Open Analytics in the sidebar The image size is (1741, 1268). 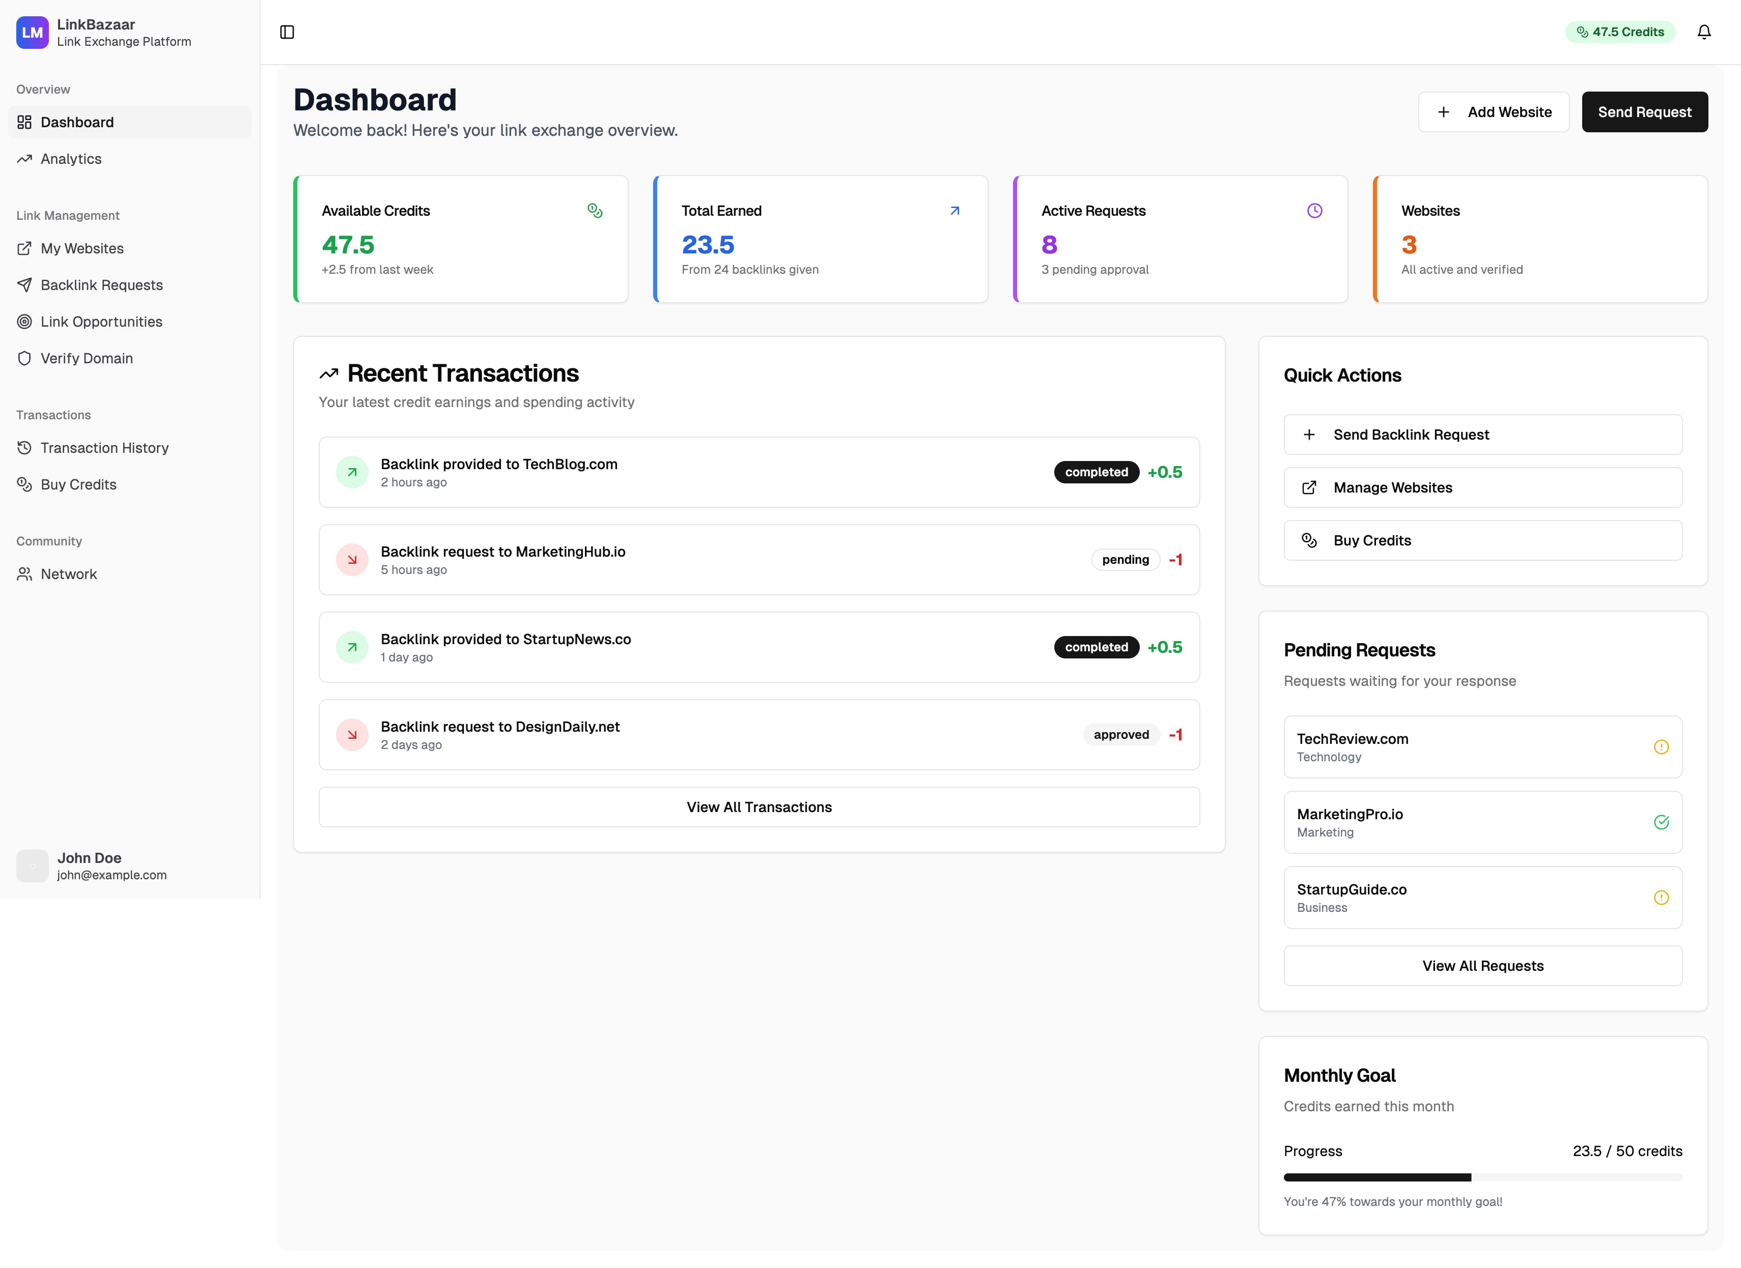pos(130,159)
